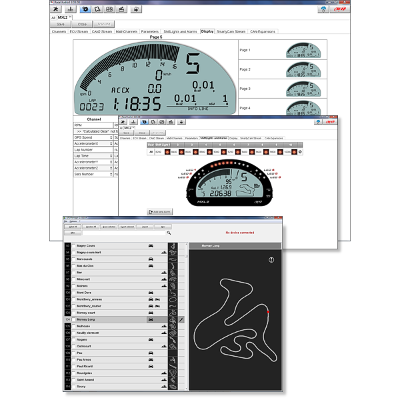Click the cloud sync icon at top right
The image size is (400, 400).
(323, 9)
